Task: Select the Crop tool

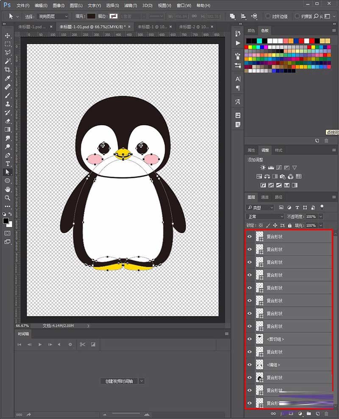Action: click(x=8, y=70)
